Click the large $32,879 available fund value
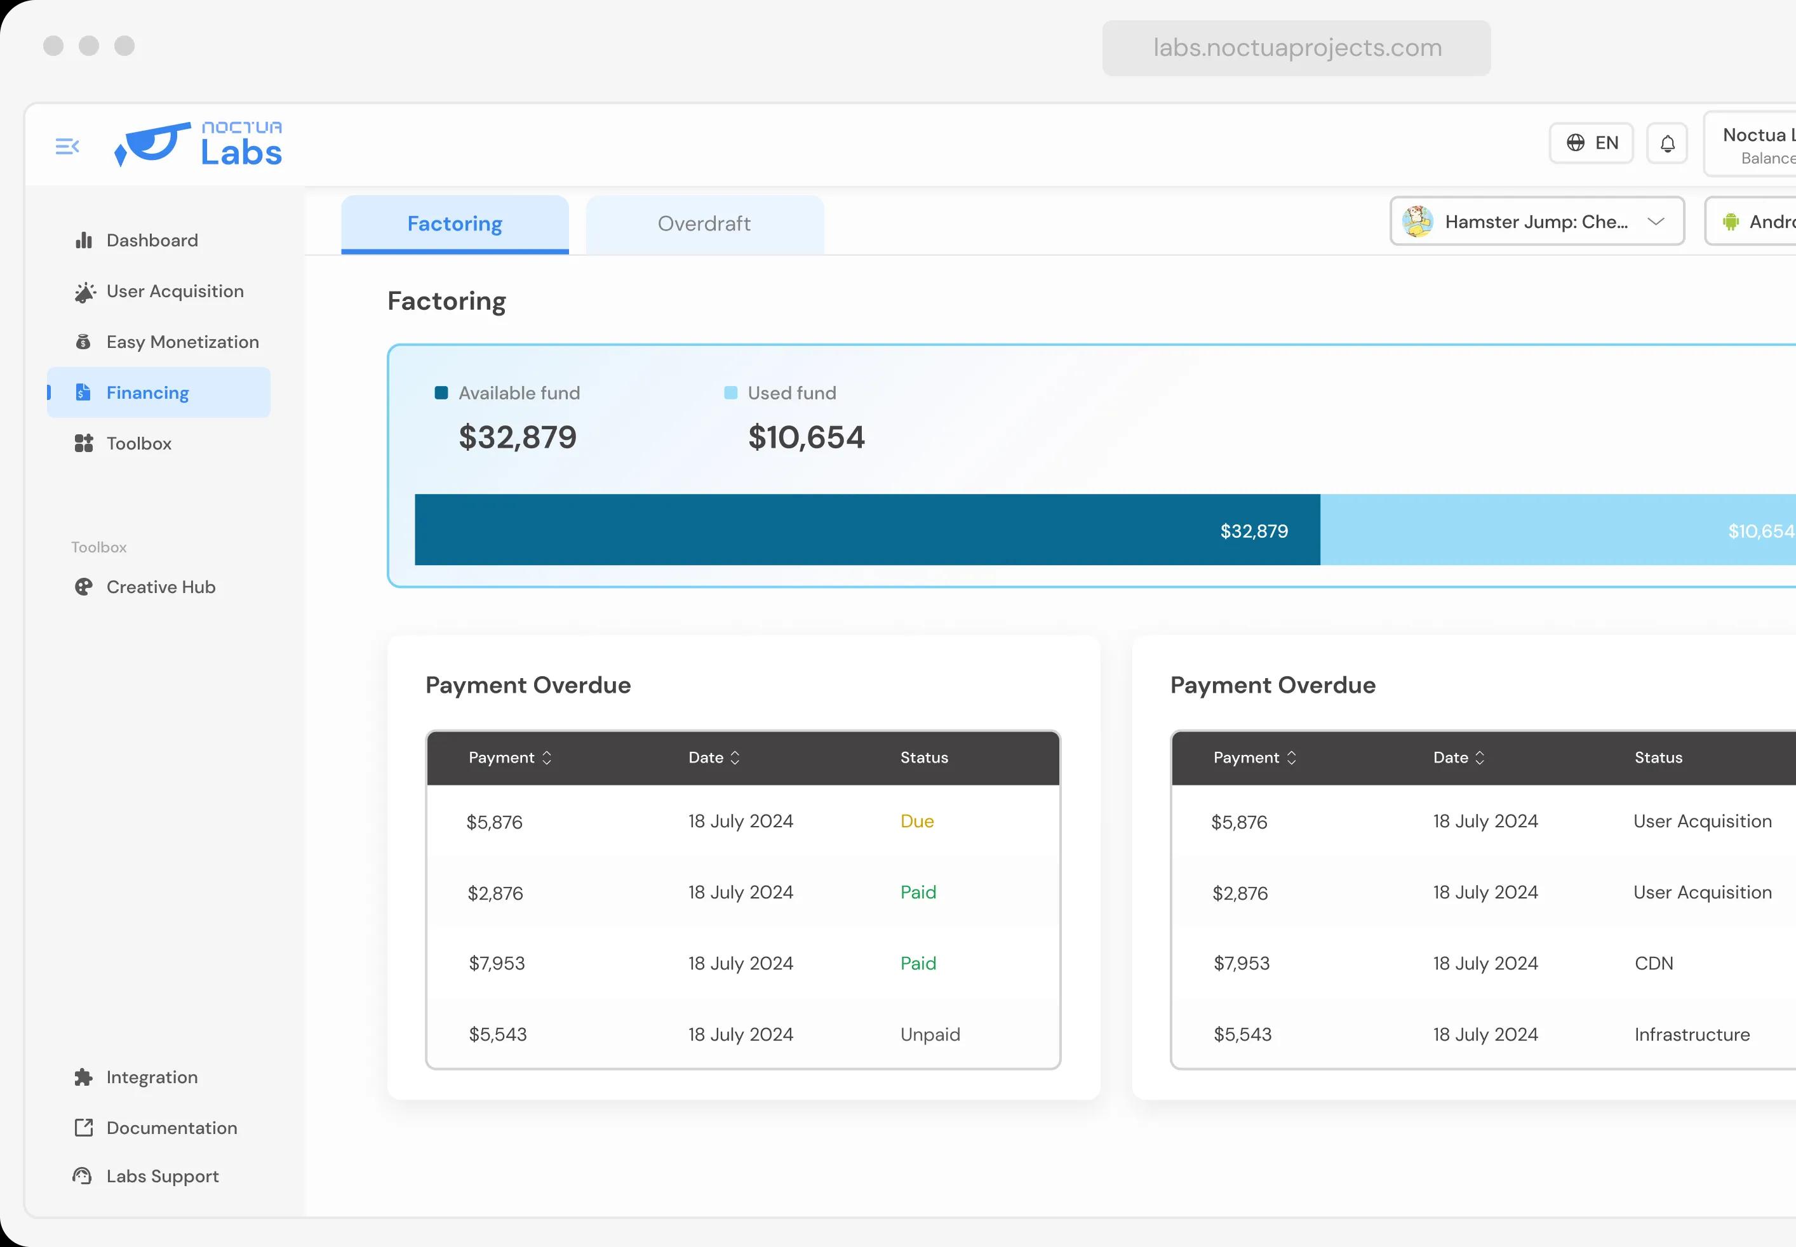The width and height of the screenshot is (1796, 1247). [x=518, y=437]
